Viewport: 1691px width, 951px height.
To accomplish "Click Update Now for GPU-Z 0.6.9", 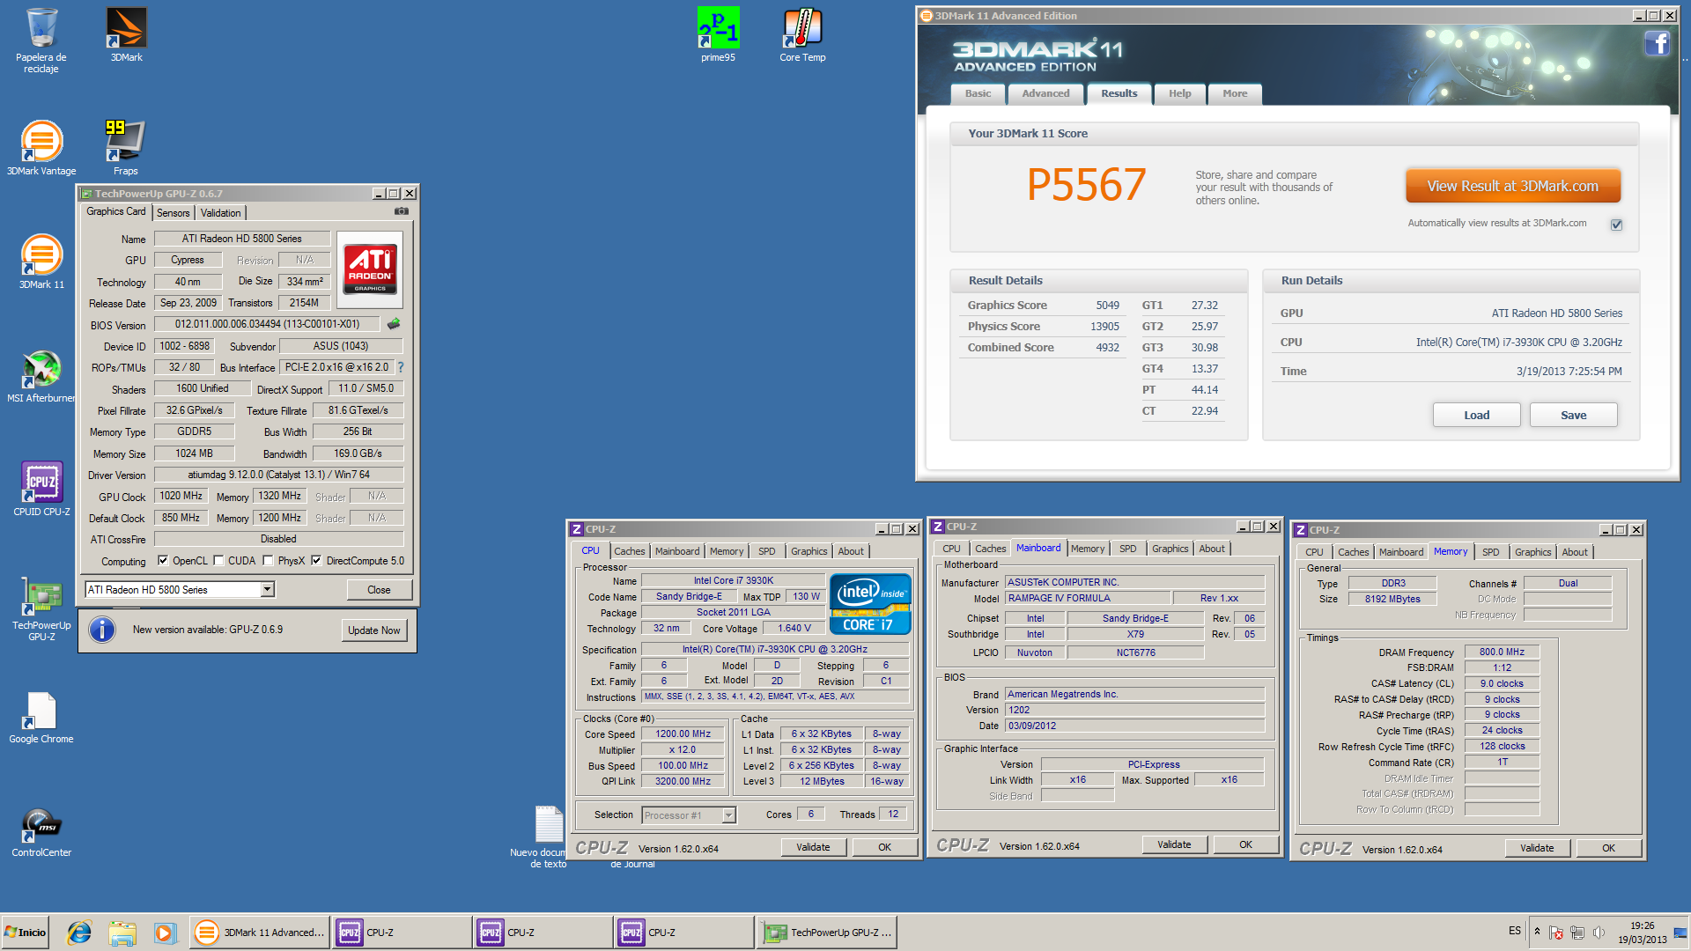I will [x=373, y=630].
